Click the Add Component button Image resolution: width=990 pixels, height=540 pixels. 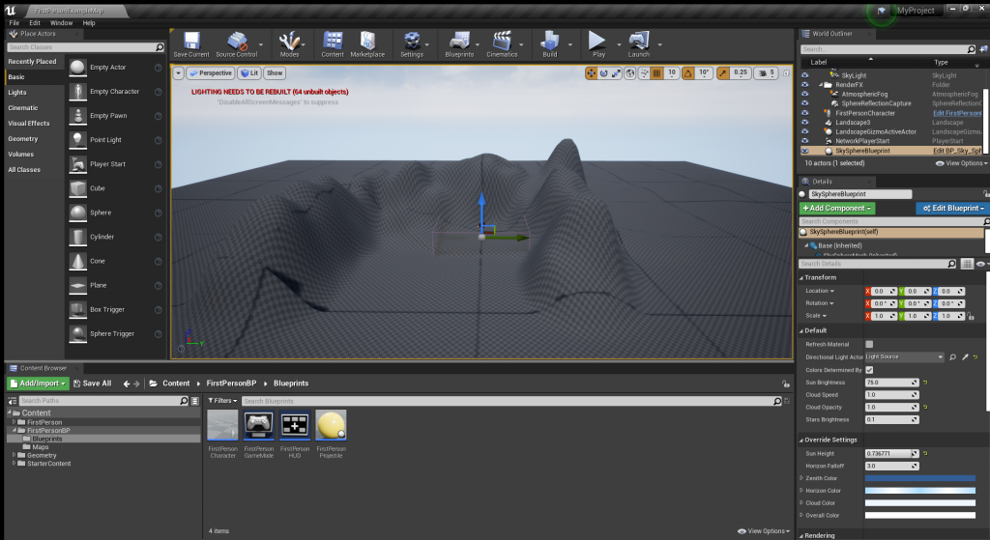point(837,209)
